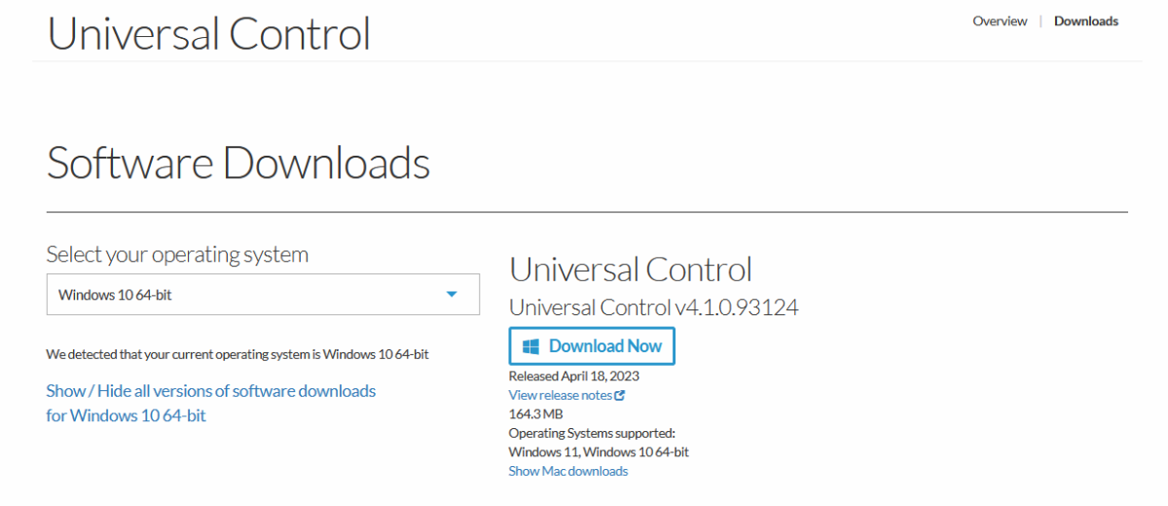Switch to the Downloads tab

pos(1086,20)
